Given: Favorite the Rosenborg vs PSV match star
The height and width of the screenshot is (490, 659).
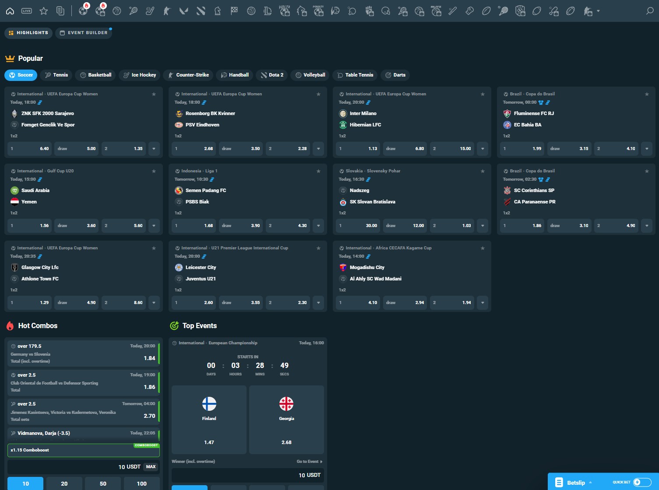Looking at the screenshot, I should tap(318, 94).
